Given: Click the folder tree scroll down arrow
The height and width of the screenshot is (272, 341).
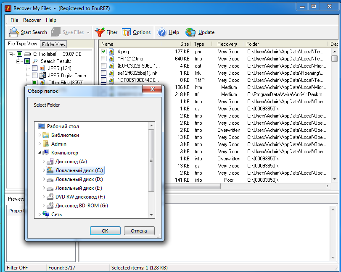Looking at the screenshot, I should point(151,215).
